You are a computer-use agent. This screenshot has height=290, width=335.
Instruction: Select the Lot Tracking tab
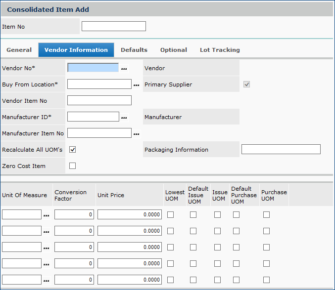[x=220, y=50]
